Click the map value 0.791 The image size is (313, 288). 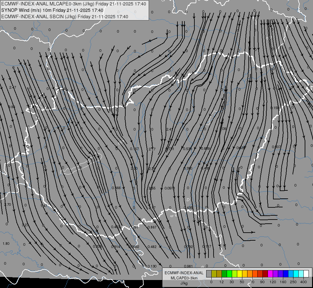134,227
